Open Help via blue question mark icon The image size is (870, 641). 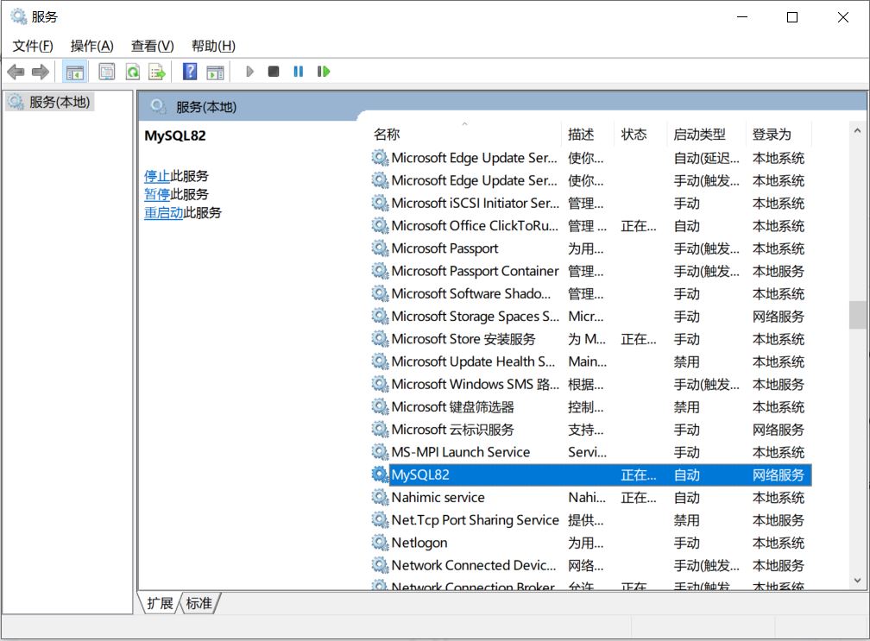190,72
